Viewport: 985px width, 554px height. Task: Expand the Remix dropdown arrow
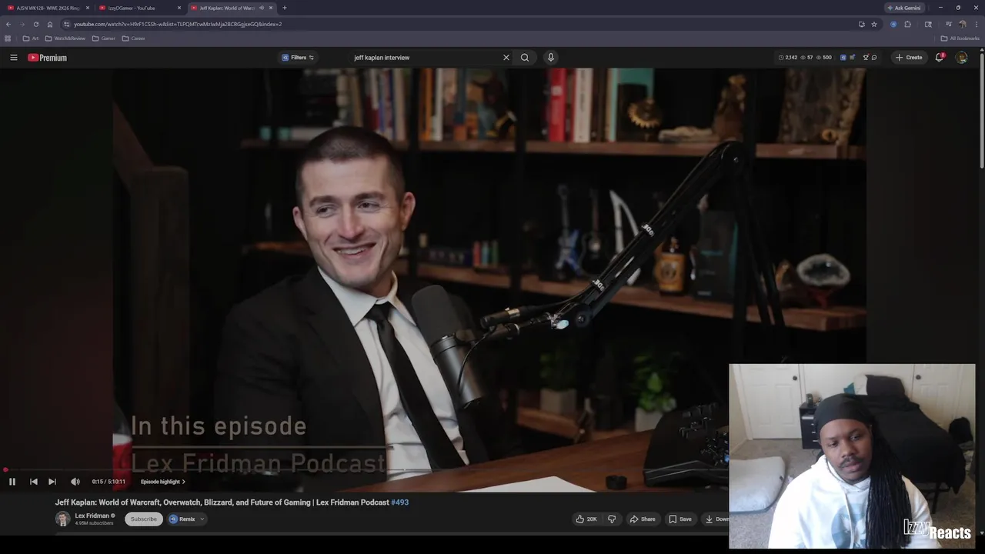(x=202, y=519)
